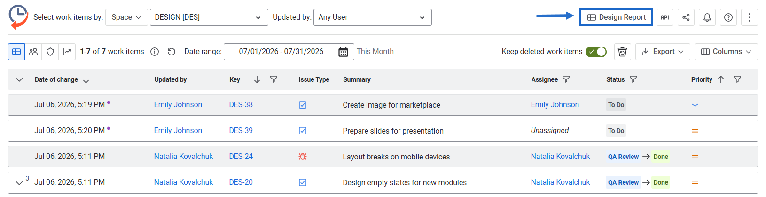Open issue link DES-38

tap(241, 105)
